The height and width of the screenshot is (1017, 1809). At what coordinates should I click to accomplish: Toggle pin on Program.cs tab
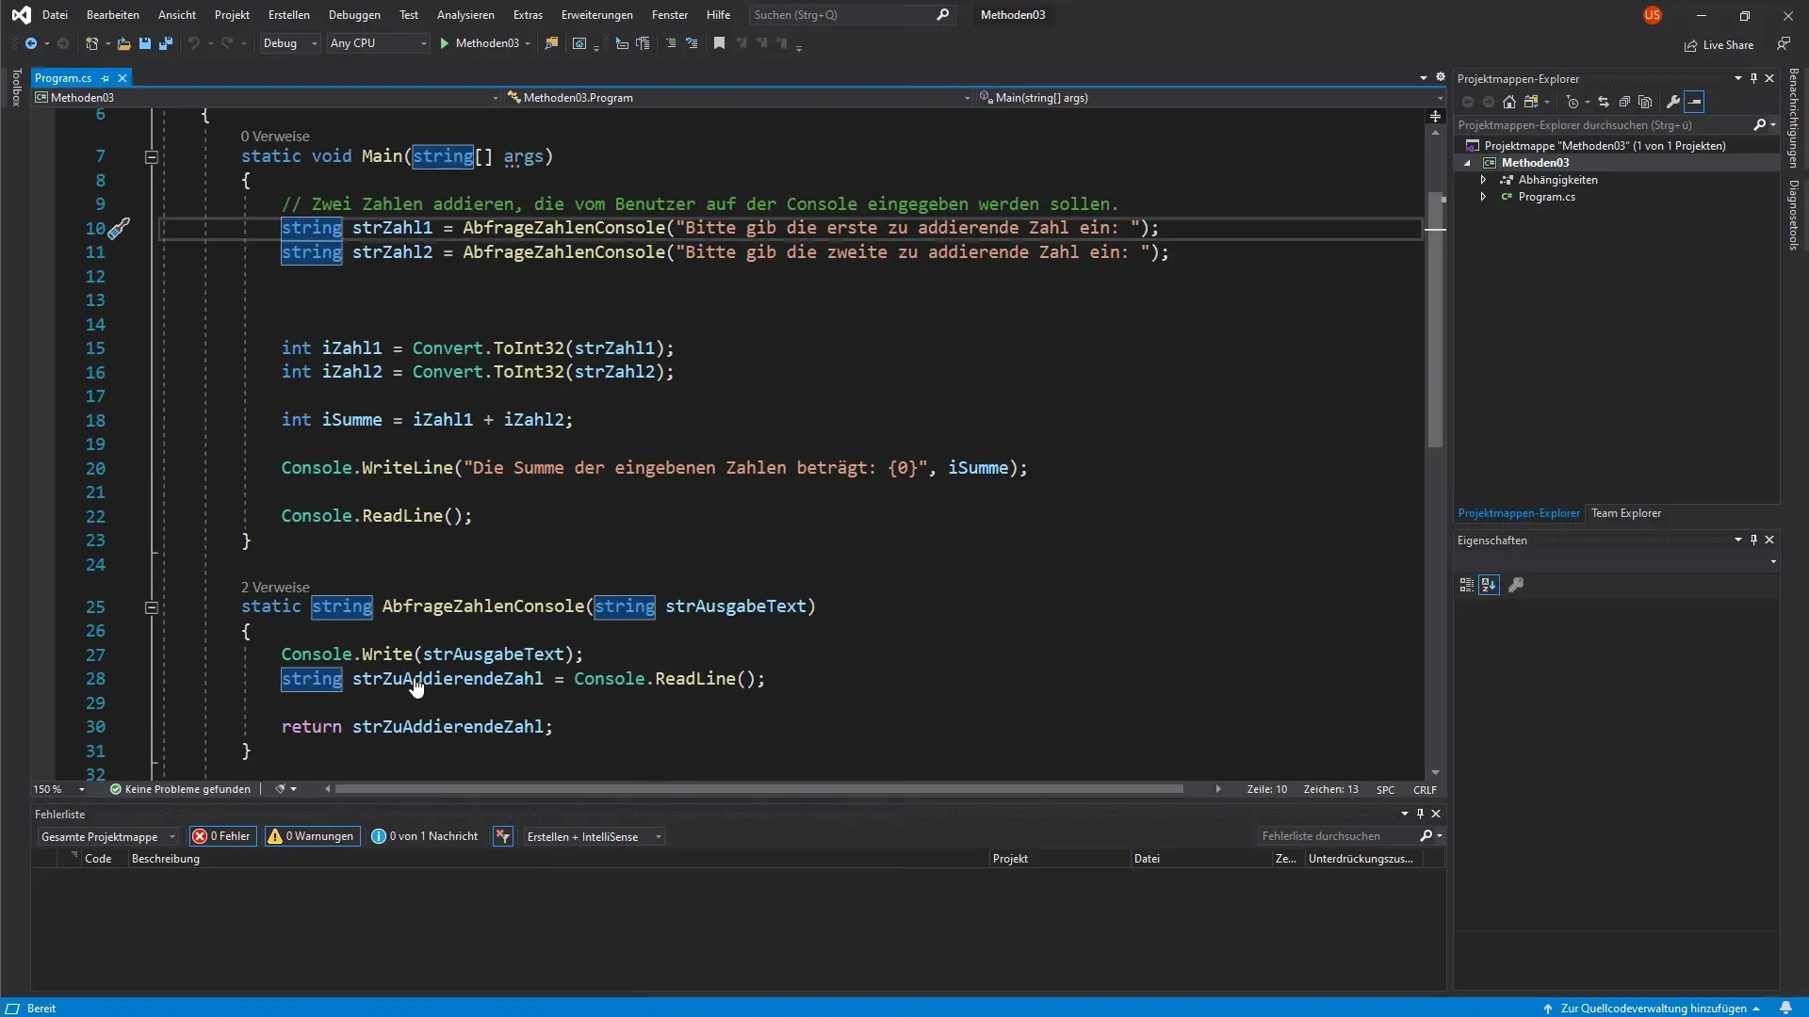pos(106,78)
